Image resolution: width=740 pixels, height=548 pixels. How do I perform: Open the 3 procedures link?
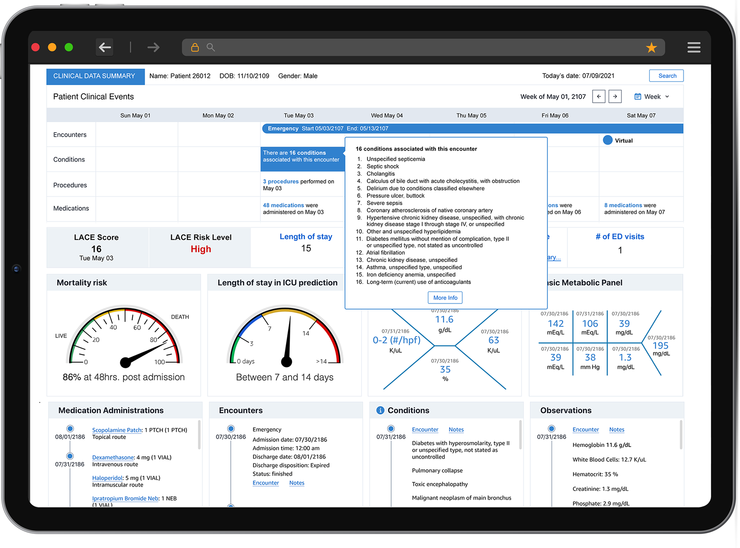pyautogui.click(x=281, y=182)
